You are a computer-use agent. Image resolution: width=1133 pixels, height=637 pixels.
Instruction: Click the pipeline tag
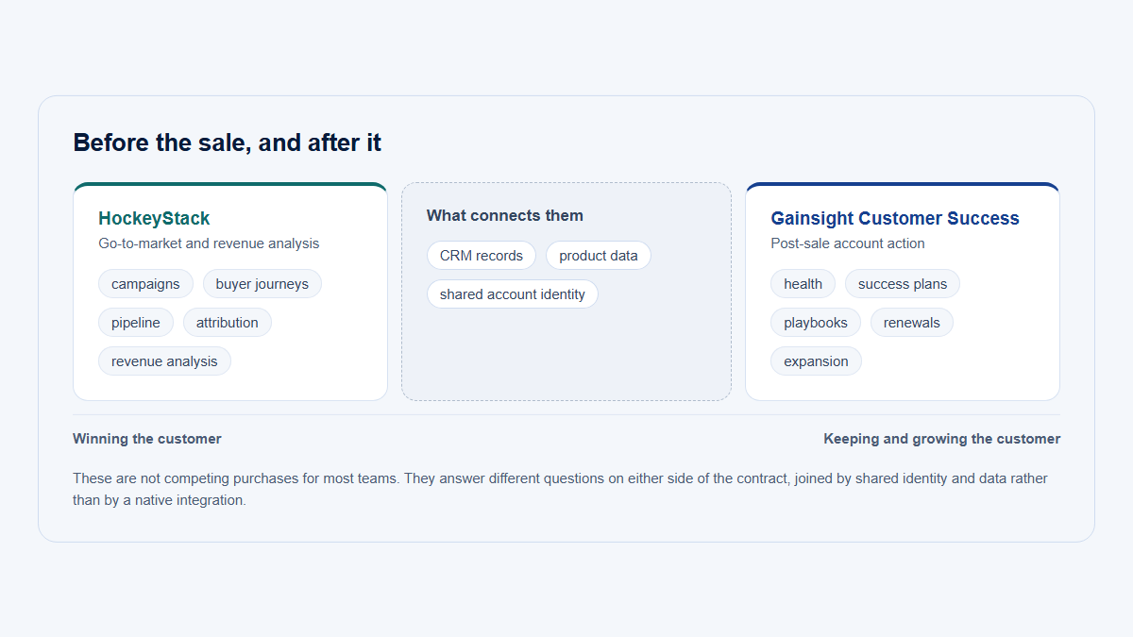click(x=136, y=323)
